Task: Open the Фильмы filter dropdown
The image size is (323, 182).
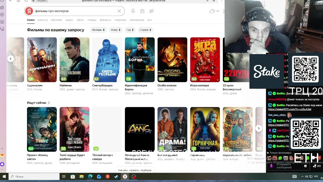Action: 98,30
